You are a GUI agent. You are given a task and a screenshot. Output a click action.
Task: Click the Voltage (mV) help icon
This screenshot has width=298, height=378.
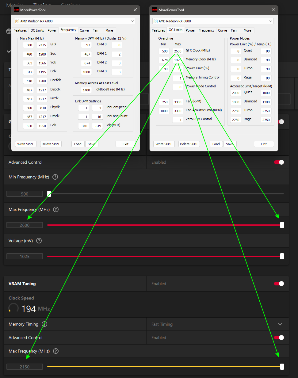pyautogui.click(x=39, y=241)
